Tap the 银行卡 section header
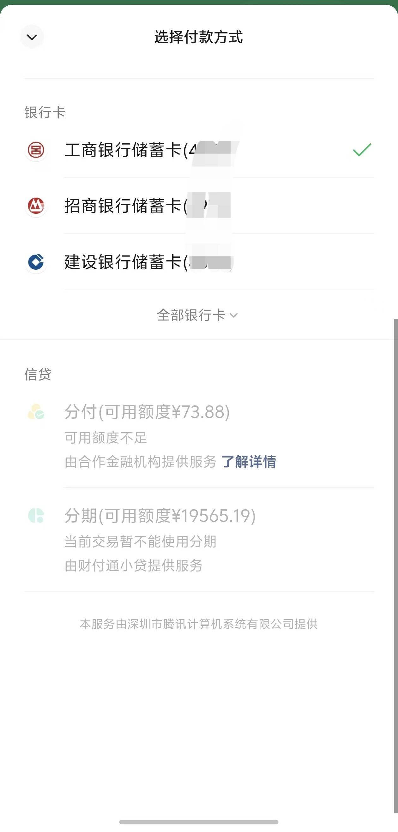 pyautogui.click(x=45, y=112)
